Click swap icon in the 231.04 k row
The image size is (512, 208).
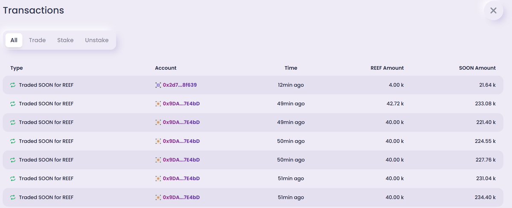pyautogui.click(x=13, y=179)
